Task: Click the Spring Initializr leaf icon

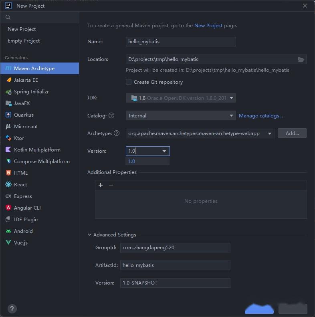Action: [8, 92]
